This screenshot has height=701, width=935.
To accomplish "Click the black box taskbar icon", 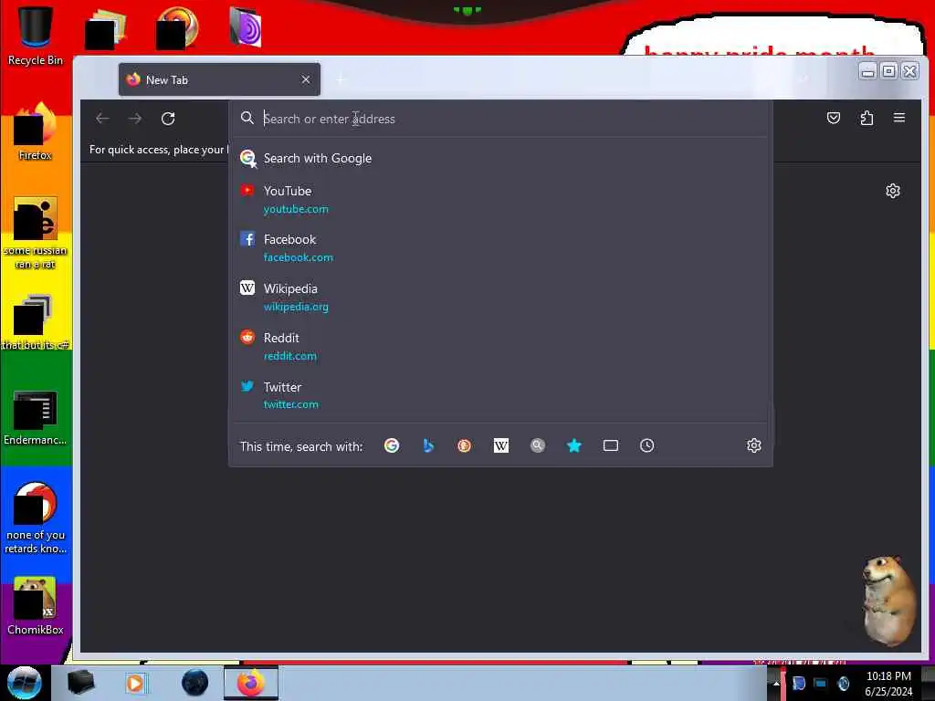I will click(x=80, y=683).
